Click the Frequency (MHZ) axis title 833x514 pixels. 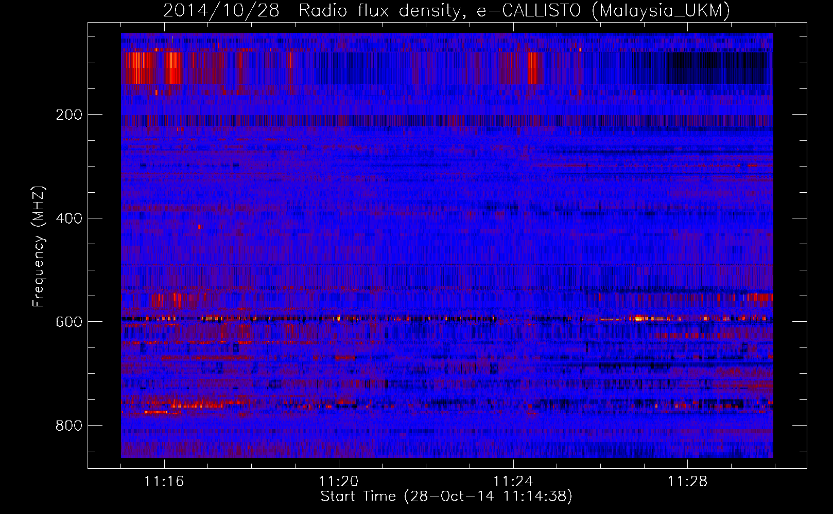pyautogui.click(x=39, y=246)
